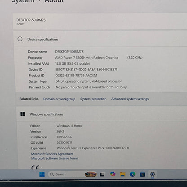Click the System type label
The height and width of the screenshot is (187, 187).
tap(38, 81)
